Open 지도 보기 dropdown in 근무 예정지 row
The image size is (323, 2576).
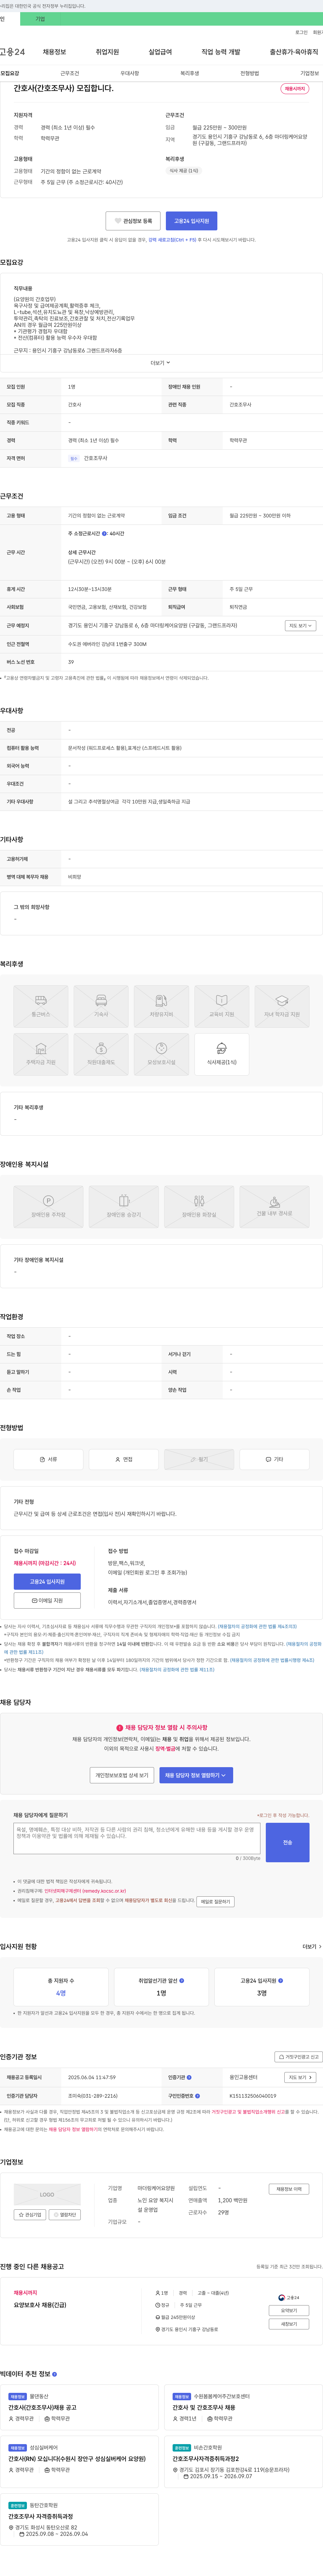pos(300,625)
